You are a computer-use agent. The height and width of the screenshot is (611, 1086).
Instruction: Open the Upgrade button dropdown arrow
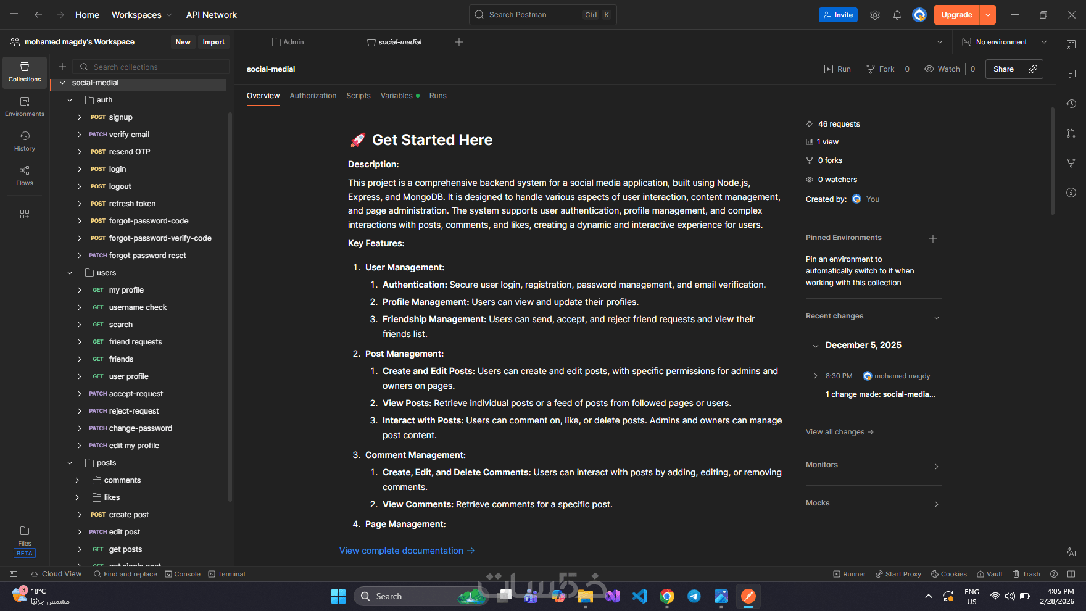pos(988,15)
